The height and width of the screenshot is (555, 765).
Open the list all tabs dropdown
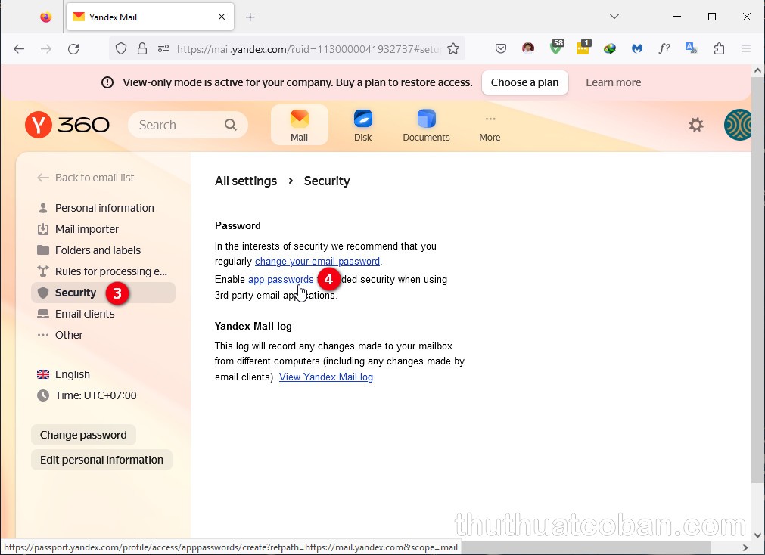(614, 17)
